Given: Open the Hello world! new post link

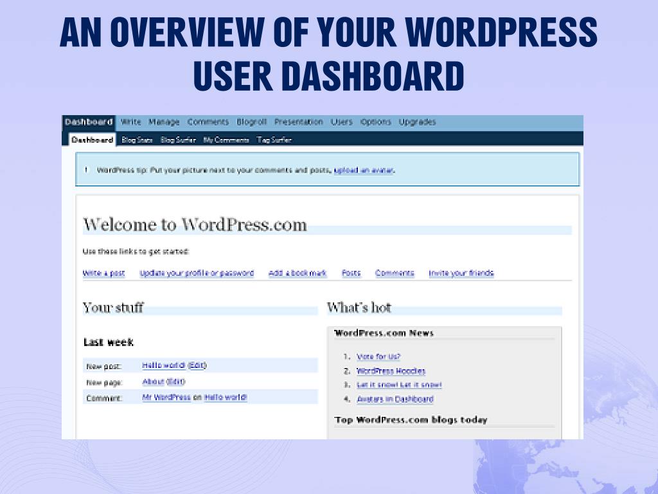Looking at the screenshot, I should pos(164,365).
